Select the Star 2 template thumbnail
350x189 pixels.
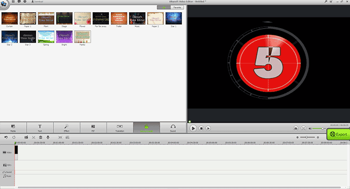[10, 37]
